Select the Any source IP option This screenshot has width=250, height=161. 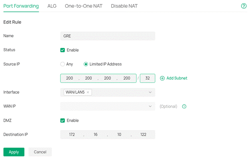(62, 64)
